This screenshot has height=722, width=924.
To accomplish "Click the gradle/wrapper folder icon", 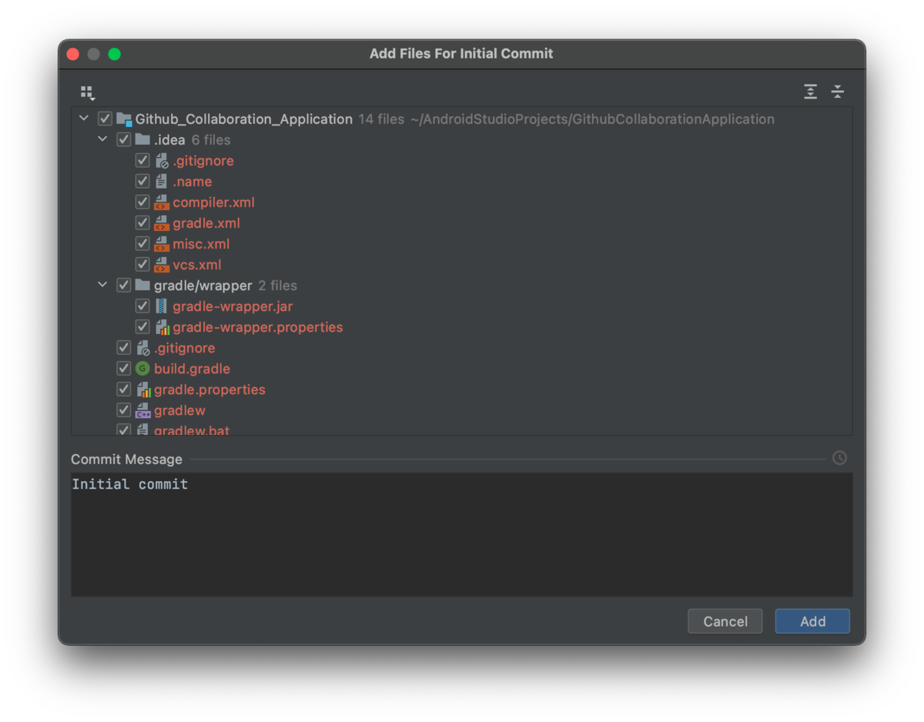I will coord(142,285).
